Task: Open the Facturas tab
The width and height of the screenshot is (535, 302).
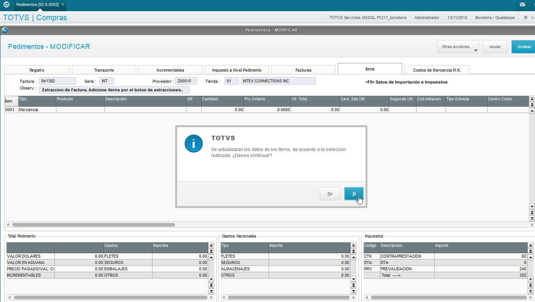Action: 303,70
